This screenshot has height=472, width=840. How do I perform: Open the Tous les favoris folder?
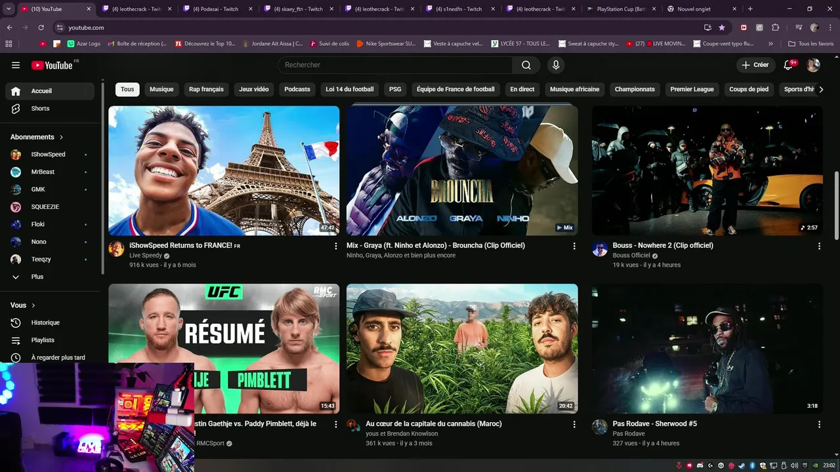pos(811,44)
